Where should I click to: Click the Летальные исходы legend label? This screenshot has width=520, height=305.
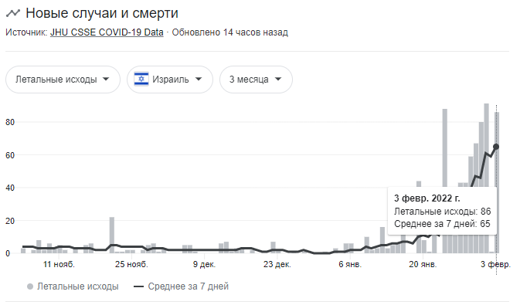[77, 286]
